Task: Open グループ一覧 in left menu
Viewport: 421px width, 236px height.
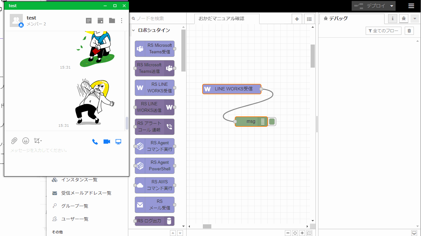Action: tap(70, 206)
